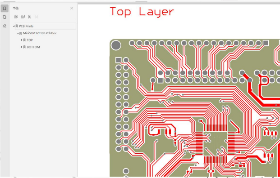Open the page thumbnails sidebar tab
Image resolution: width=280 pixels, height=178 pixels.
5,17
